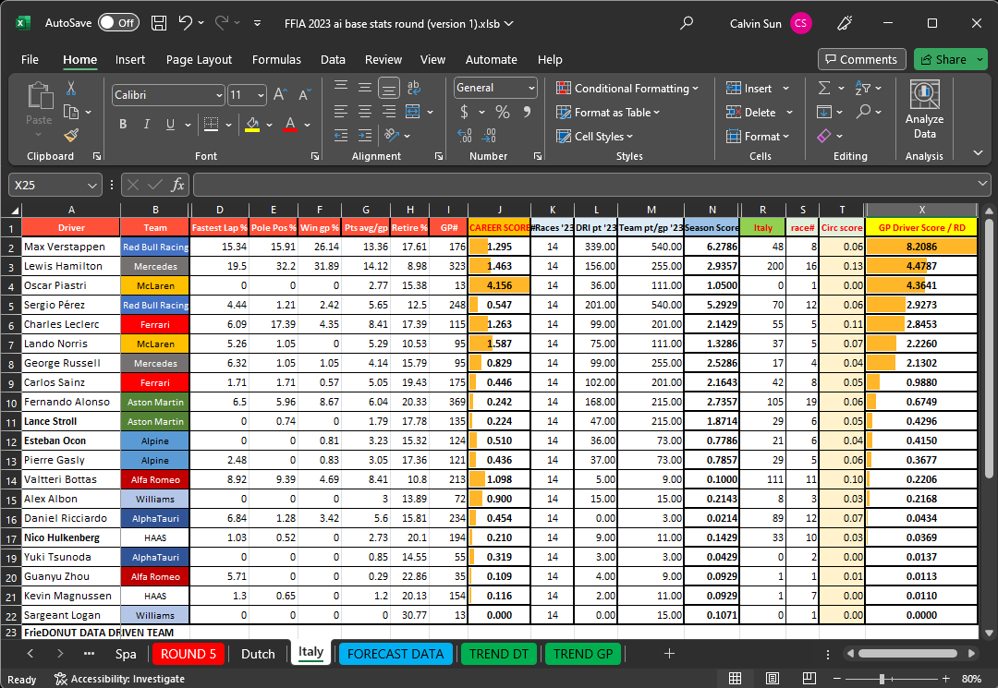Switch to Insert ribbon tab
The image size is (998, 688).
click(130, 60)
